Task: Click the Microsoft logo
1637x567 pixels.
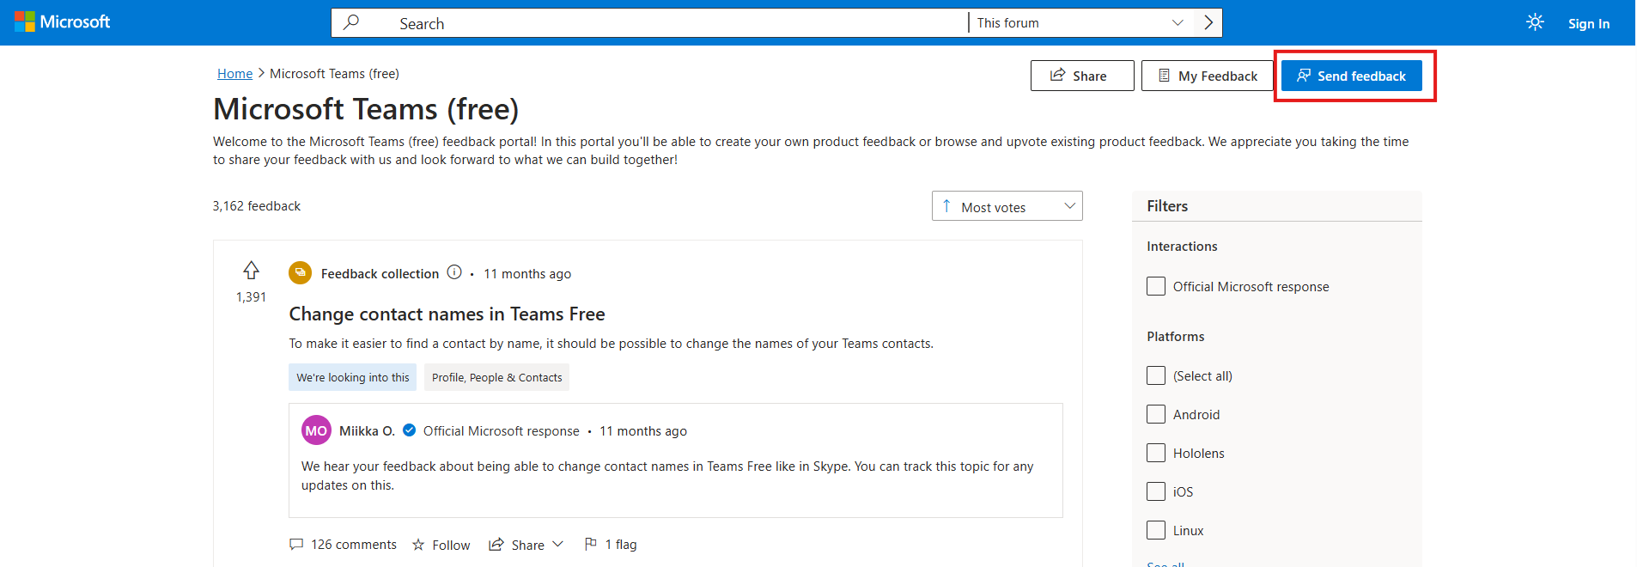Action: click(x=63, y=22)
